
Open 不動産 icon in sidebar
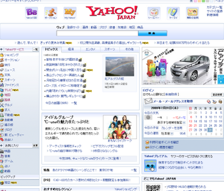[2, 115]
